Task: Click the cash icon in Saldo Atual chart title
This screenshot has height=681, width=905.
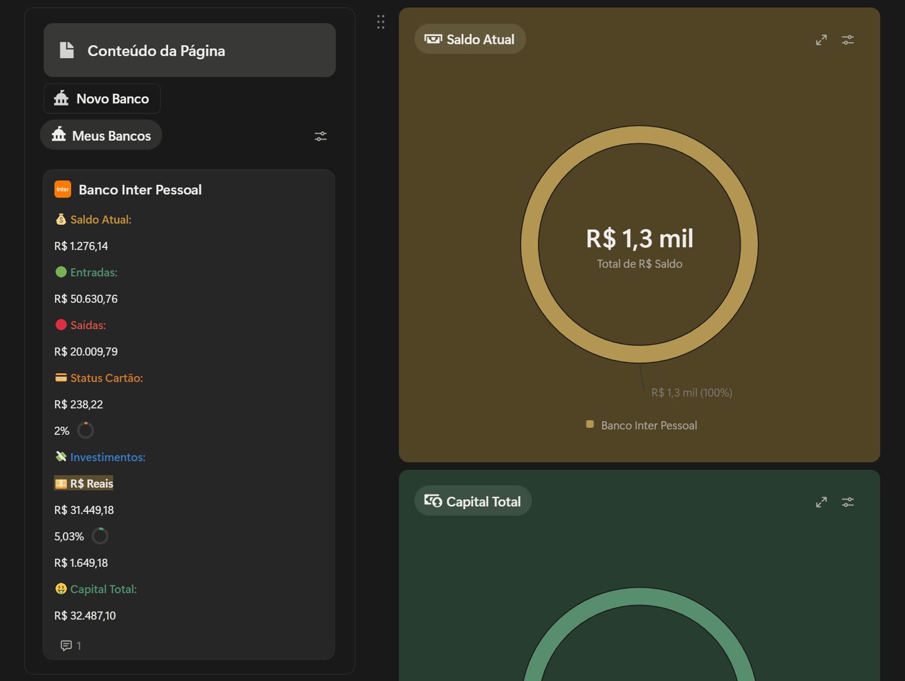Action: (x=433, y=39)
